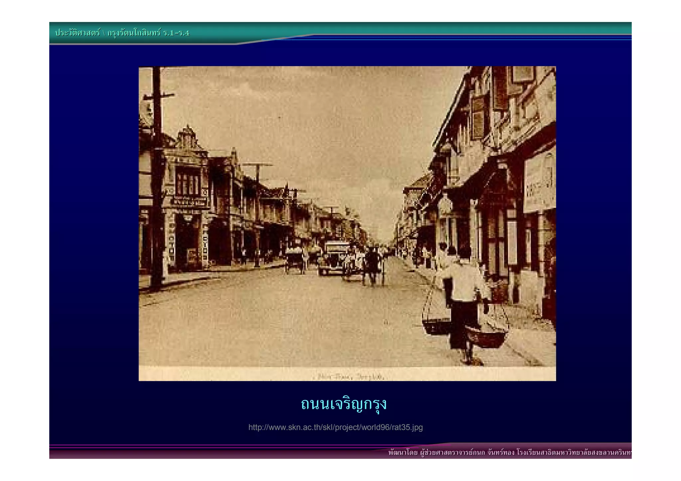Select the caption ถนนเจริญกรุง
Screen dimensions: 681x481
pos(344,405)
